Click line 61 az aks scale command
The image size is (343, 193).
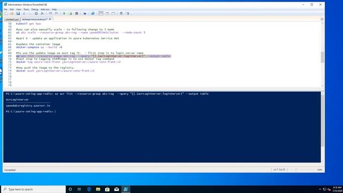click(80, 32)
